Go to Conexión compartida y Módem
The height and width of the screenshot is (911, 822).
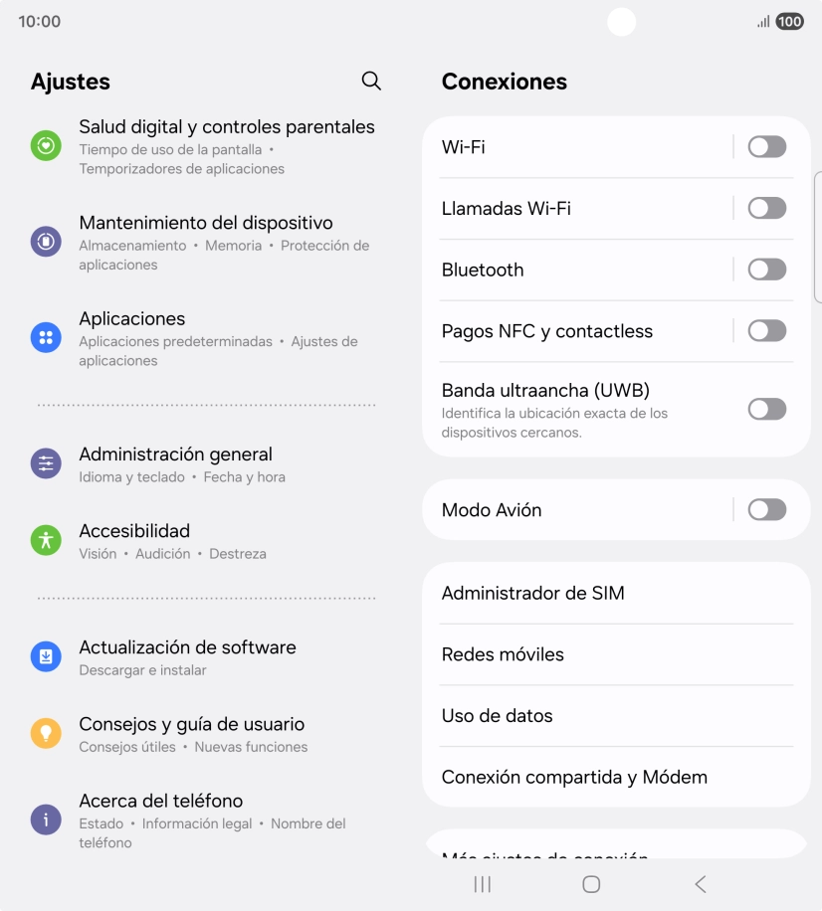575,778
